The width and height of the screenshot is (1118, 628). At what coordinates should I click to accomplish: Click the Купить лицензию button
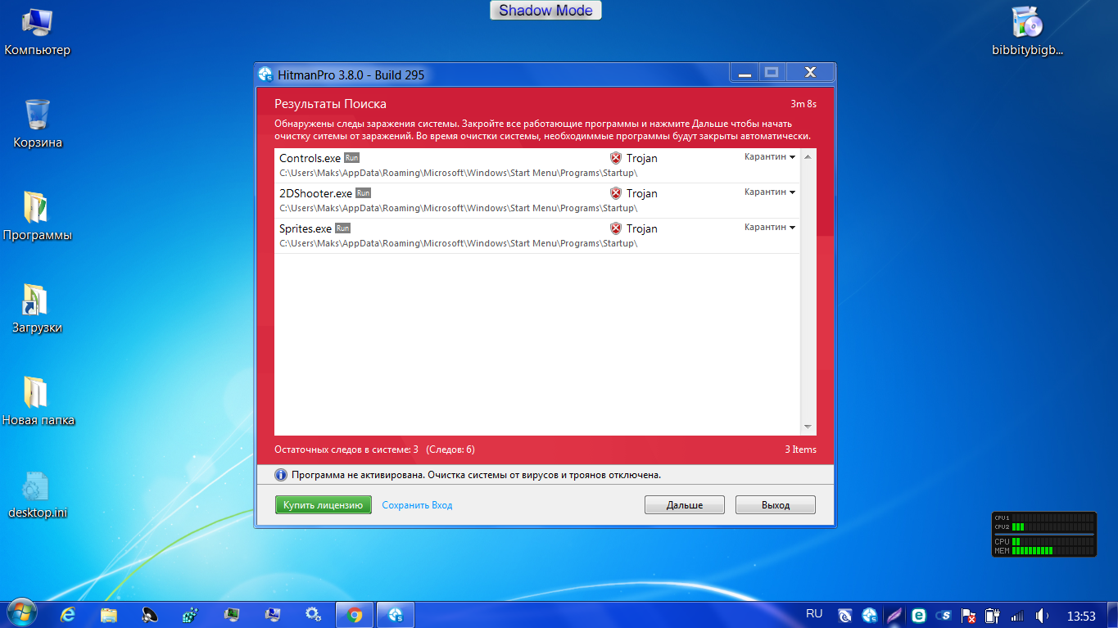click(x=324, y=505)
